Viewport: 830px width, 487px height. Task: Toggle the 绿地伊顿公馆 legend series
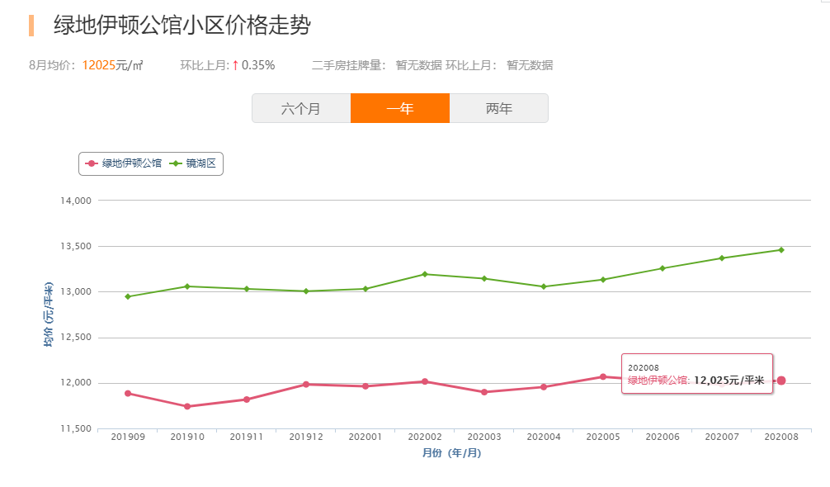coord(131,163)
